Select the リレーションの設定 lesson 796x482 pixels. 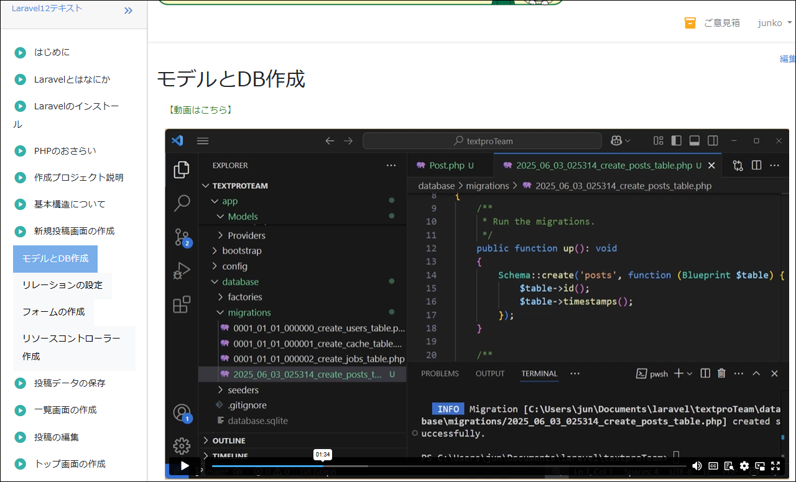click(62, 285)
